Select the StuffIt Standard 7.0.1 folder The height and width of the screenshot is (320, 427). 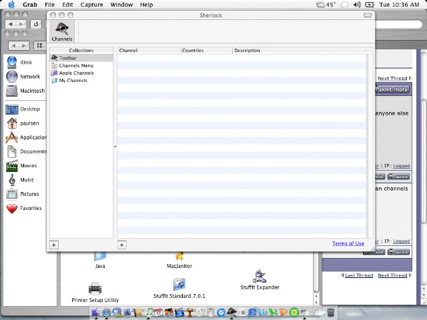[x=179, y=289]
